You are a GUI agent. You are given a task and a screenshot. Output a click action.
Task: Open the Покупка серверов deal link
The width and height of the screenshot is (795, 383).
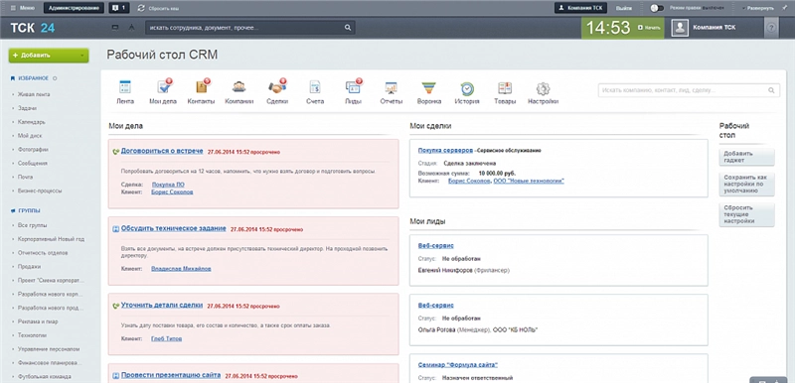(x=445, y=150)
